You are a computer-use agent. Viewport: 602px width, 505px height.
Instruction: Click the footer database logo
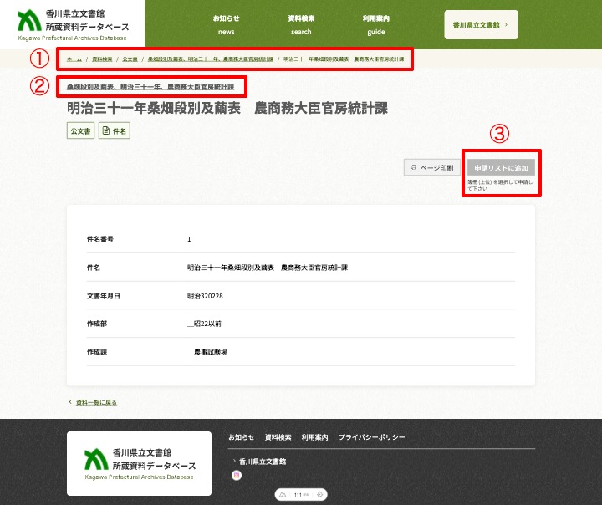139,463
